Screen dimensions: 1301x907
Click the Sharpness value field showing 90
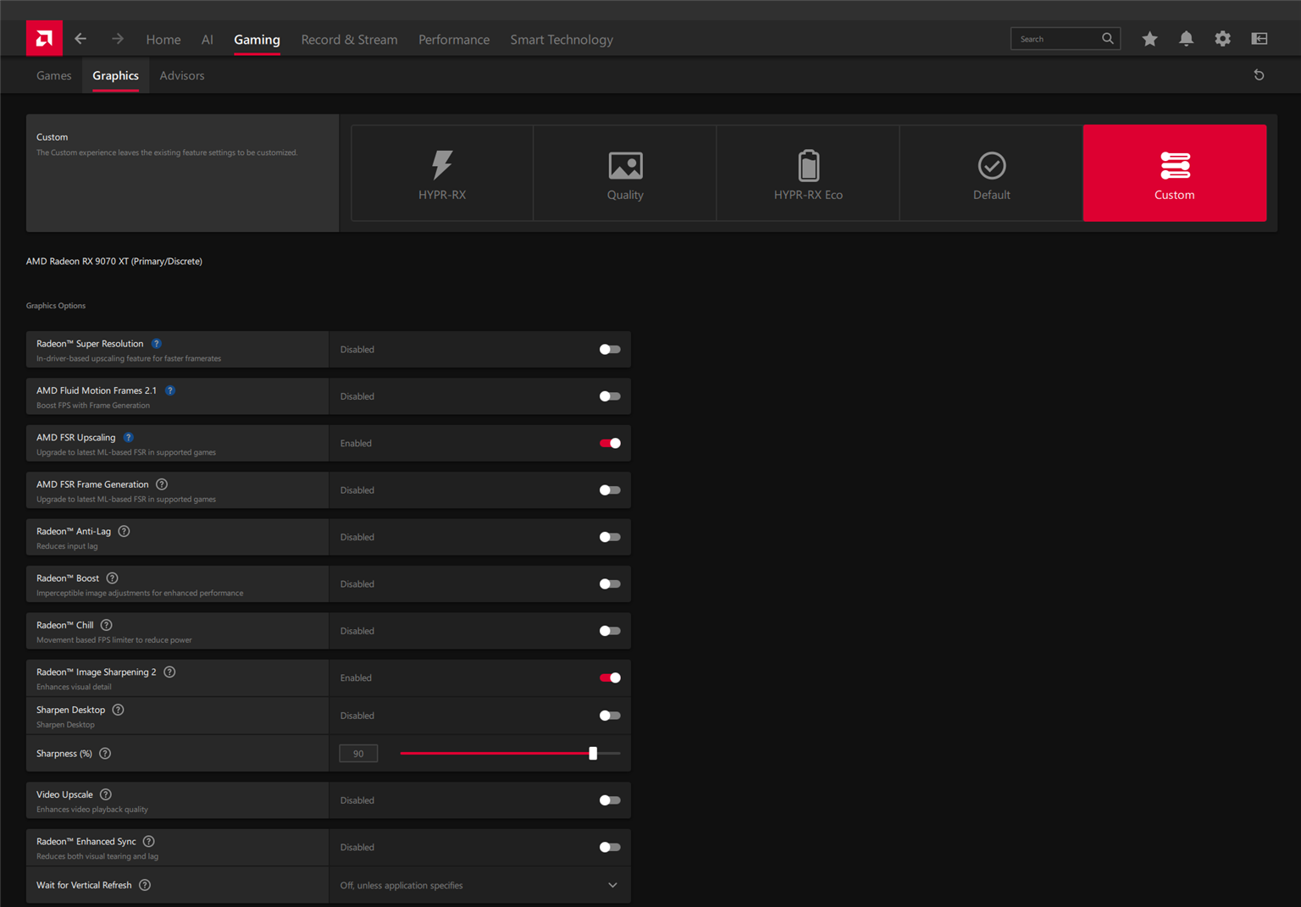(358, 754)
